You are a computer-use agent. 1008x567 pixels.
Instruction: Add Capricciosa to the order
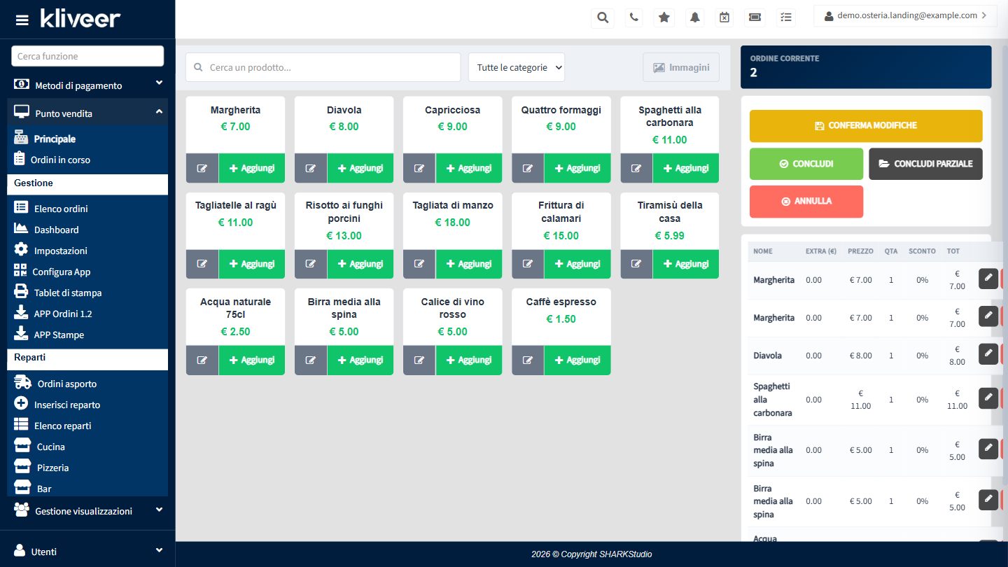(469, 168)
